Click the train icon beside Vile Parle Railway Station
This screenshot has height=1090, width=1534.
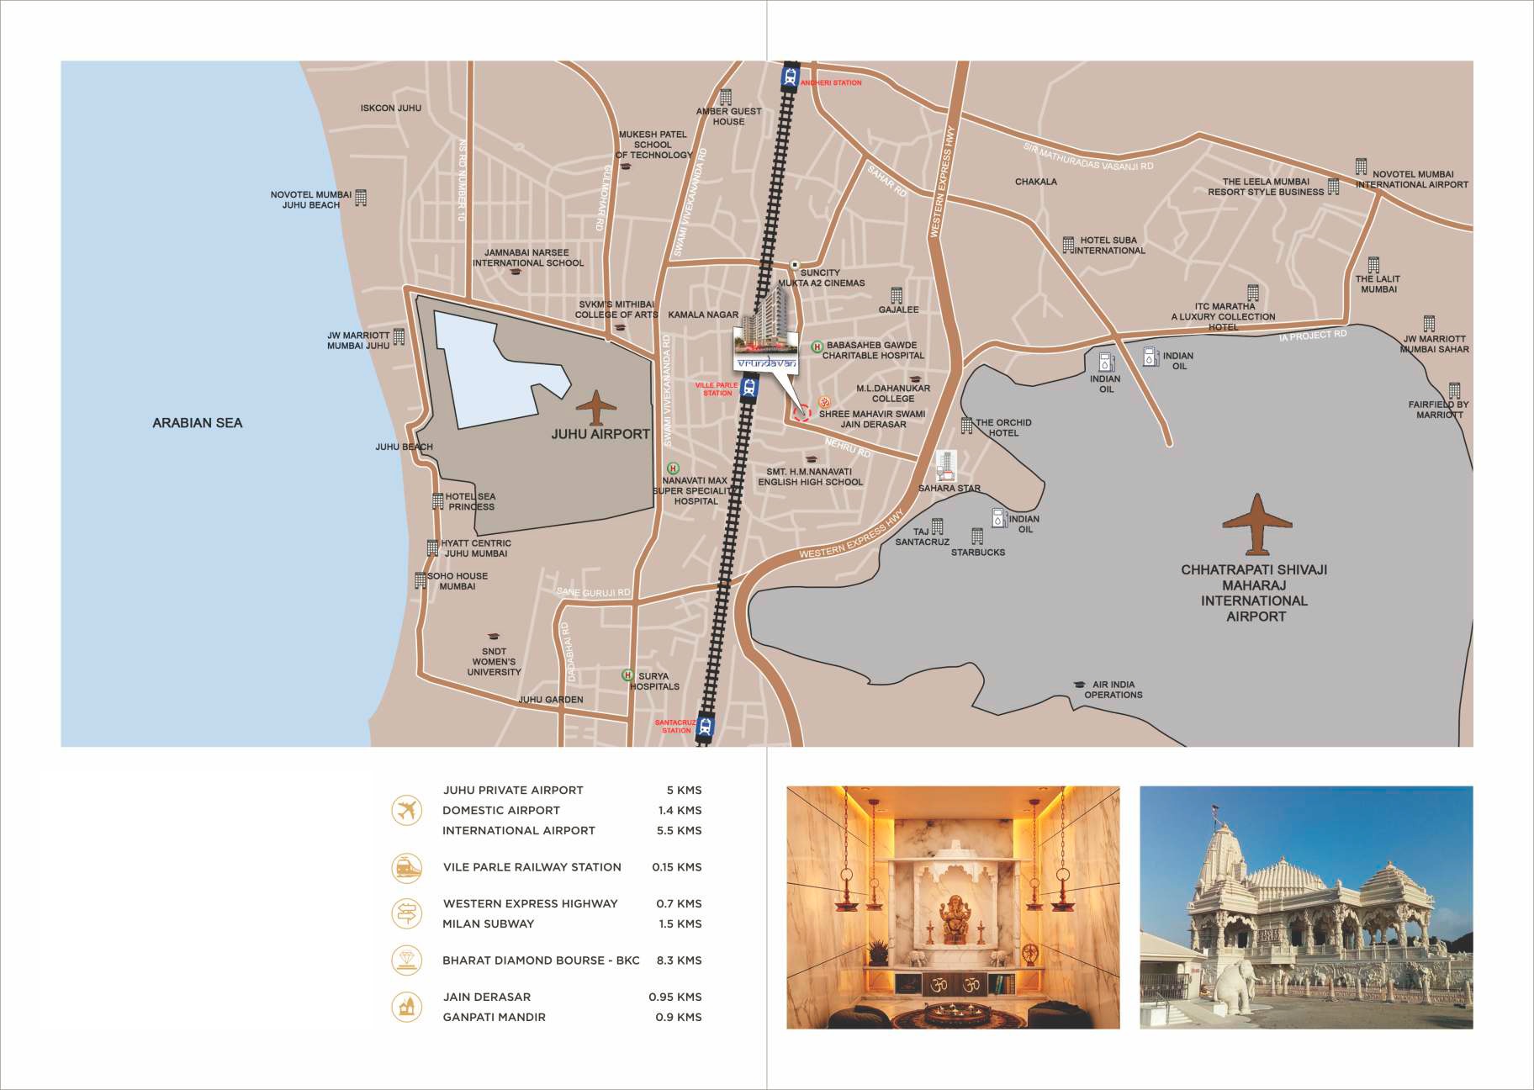[407, 867]
